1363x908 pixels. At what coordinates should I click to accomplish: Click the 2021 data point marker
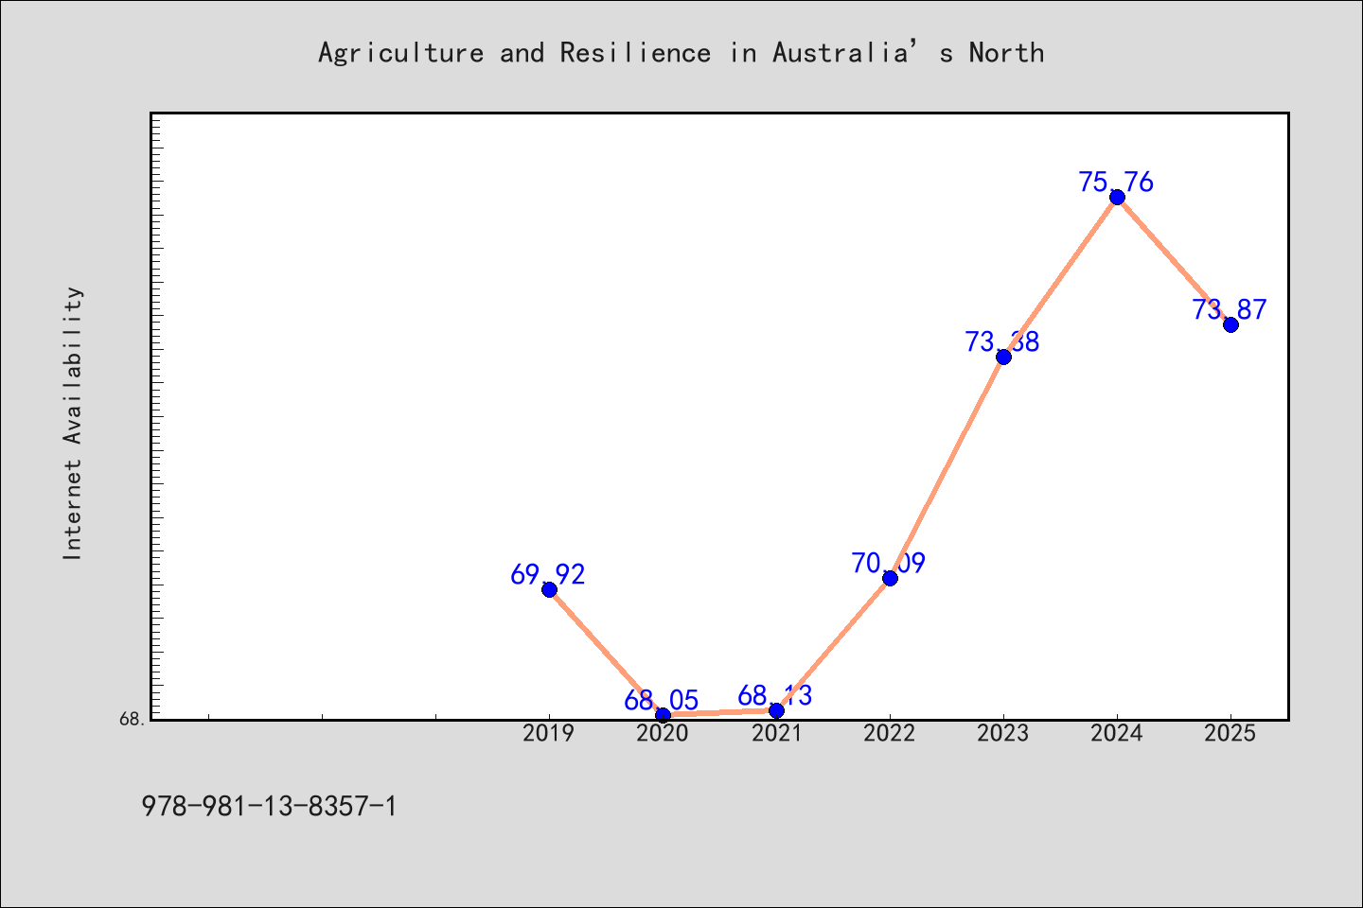776,710
